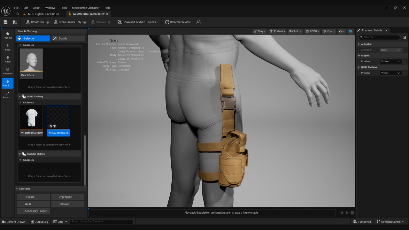Image resolution: width=409 pixels, height=230 pixels.
Task: Open the Materials sidebar tool
Action: point(8,71)
